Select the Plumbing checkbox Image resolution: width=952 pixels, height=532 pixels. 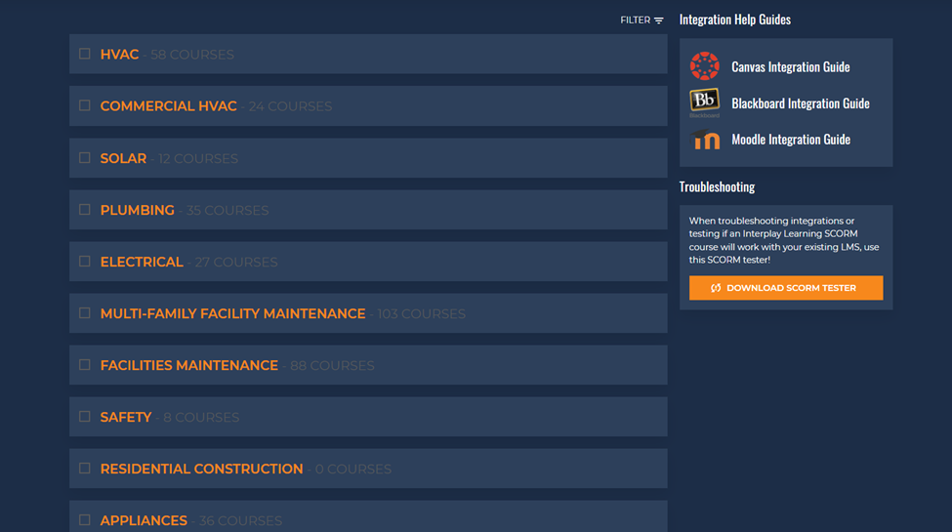tap(84, 210)
